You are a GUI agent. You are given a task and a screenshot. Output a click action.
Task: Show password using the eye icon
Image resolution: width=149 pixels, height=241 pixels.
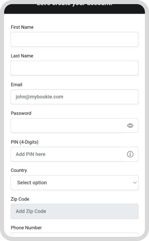click(x=130, y=126)
